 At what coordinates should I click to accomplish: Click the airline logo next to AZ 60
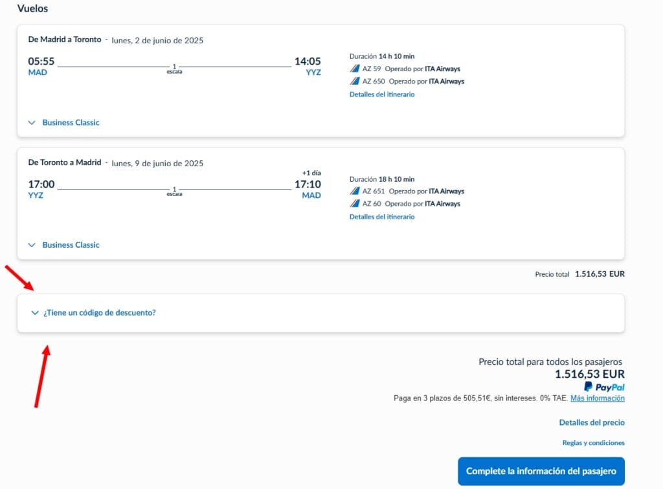pyautogui.click(x=354, y=204)
